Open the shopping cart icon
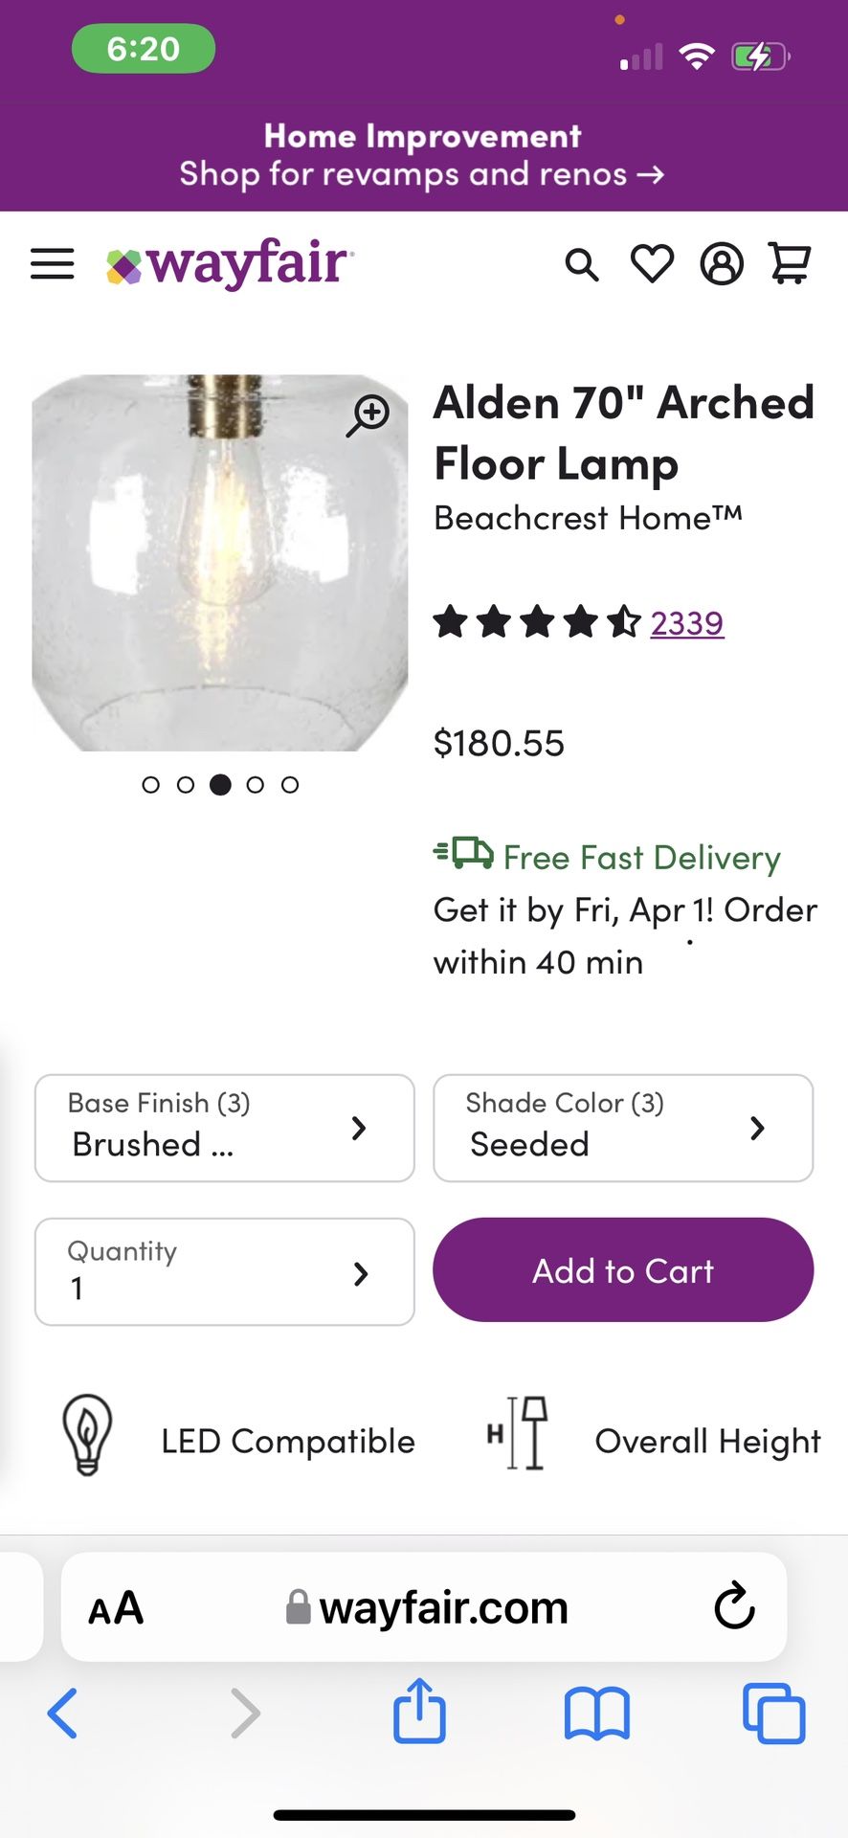 [x=791, y=264]
